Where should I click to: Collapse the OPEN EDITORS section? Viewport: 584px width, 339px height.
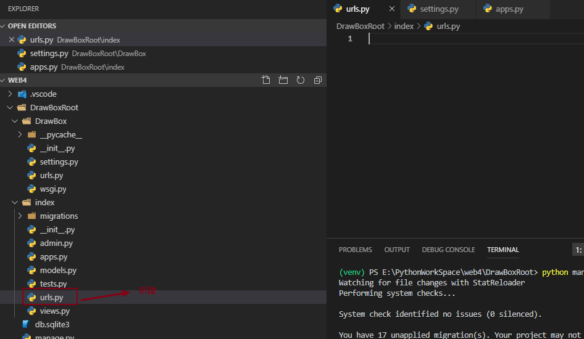(3, 26)
